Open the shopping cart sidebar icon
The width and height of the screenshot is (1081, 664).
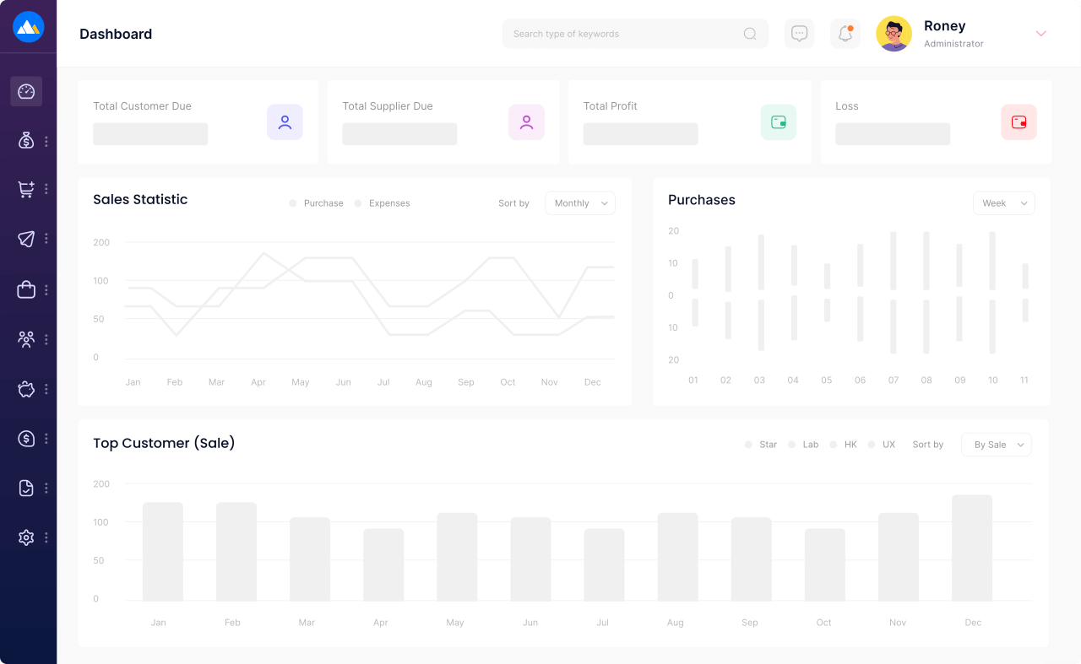pyautogui.click(x=26, y=190)
